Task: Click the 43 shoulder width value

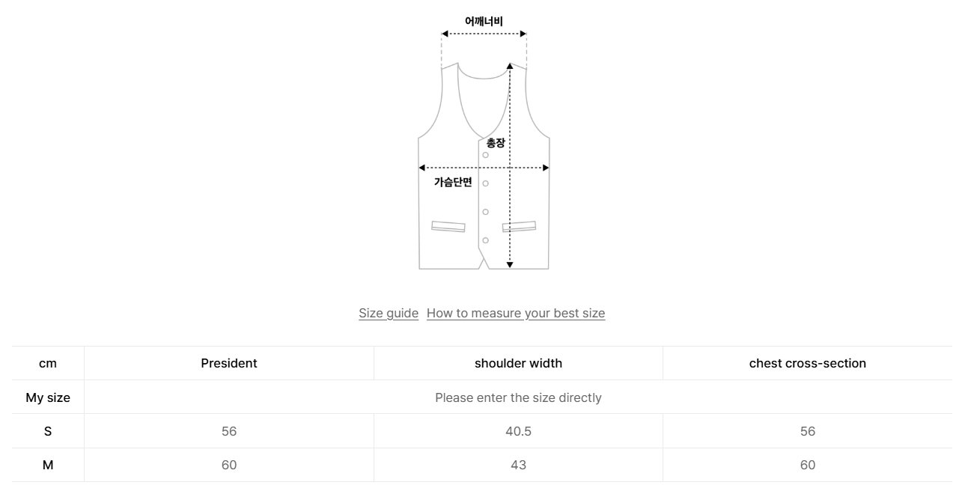Action: click(518, 465)
